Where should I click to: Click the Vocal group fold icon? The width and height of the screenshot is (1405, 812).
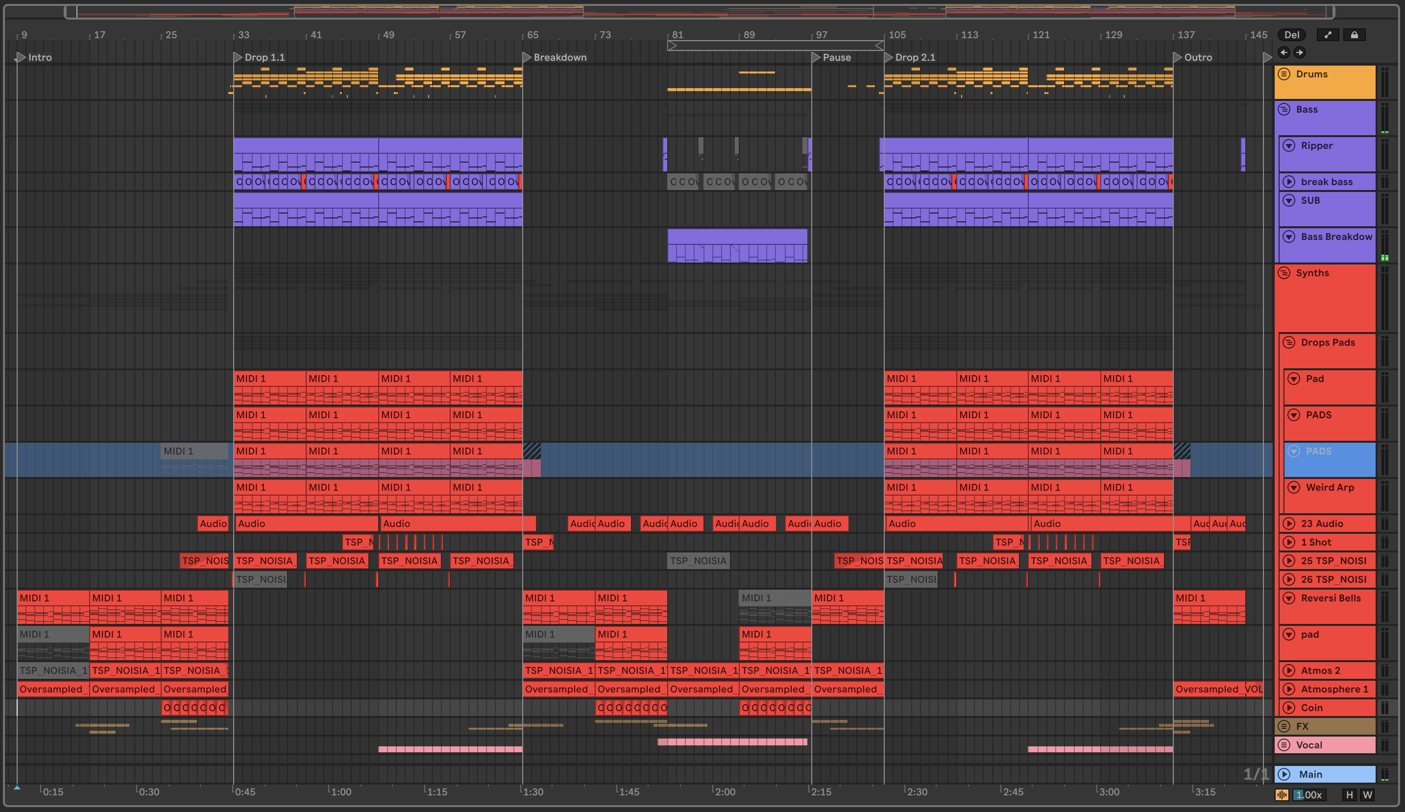click(1284, 744)
